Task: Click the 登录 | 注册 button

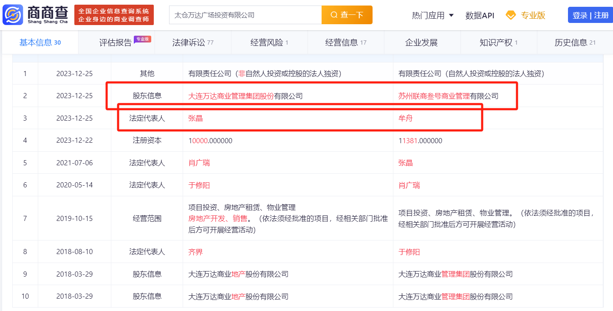Action: pyautogui.click(x=590, y=15)
